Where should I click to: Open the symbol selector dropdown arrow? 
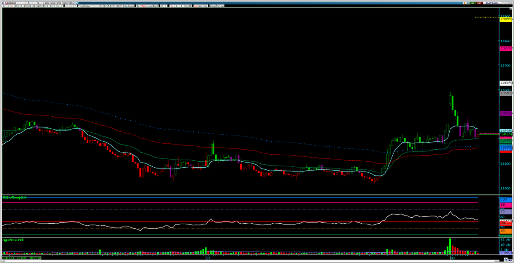tap(74, 3)
